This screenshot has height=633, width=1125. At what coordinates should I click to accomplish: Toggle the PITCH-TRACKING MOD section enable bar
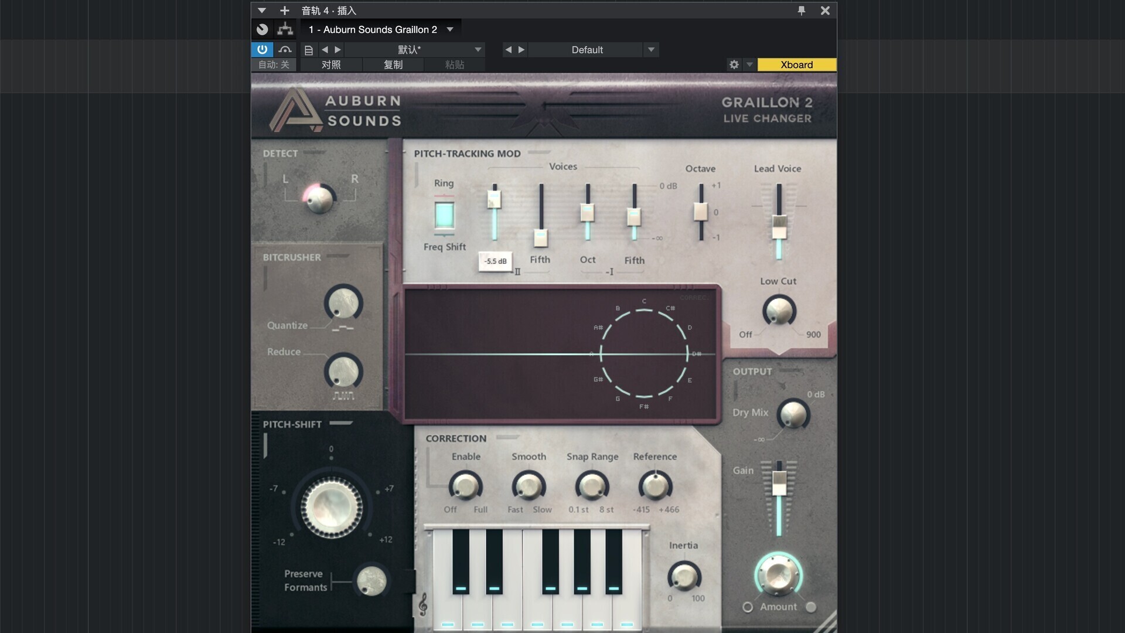[539, 152]
